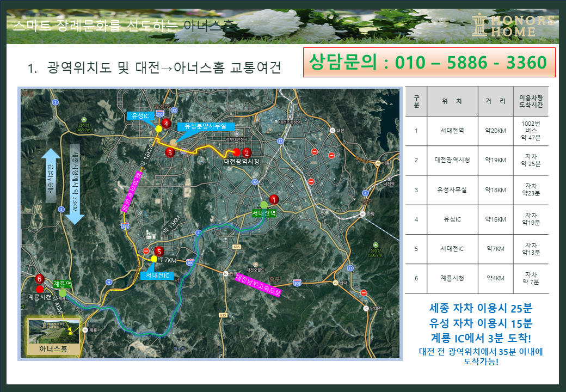
Task: Click table cell 유성사무실
Action: pos(452,190)
